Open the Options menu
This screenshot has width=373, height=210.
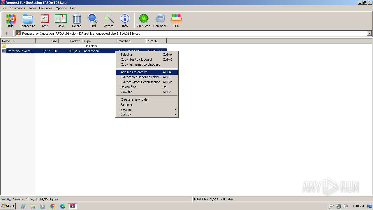point(61,8)
